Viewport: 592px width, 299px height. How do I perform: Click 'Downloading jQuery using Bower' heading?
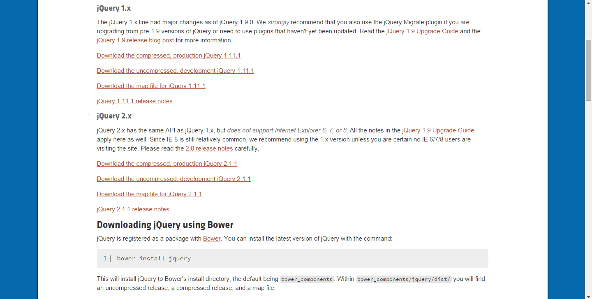coord(165,225)
